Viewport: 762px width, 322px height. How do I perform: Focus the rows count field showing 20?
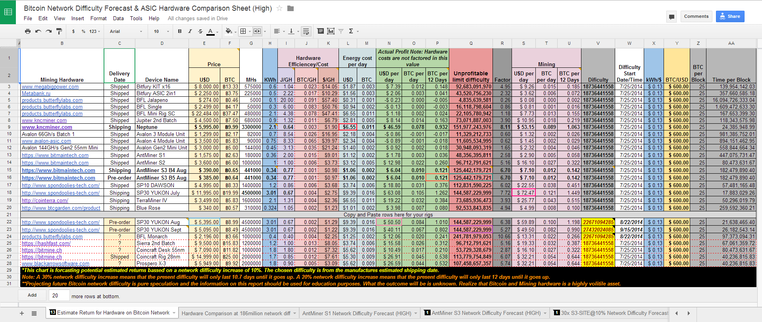point(58,295)
